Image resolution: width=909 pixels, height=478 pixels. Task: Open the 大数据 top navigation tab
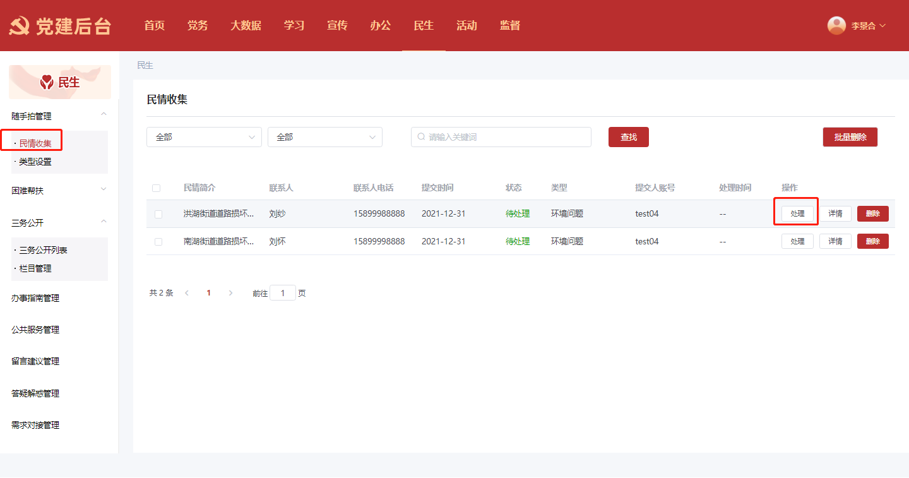click(x=246, y=26)
